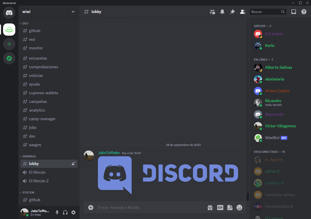This screenshot has height=219, width=311.
Task: Focus the message box for #lobby
Action: [150, 208]
